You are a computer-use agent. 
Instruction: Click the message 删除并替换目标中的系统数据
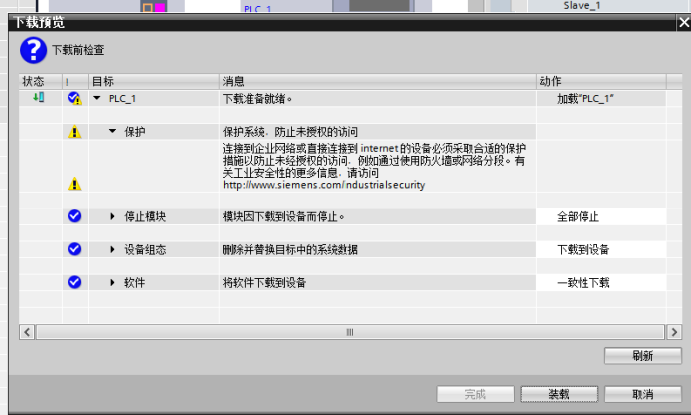[290, 249]
